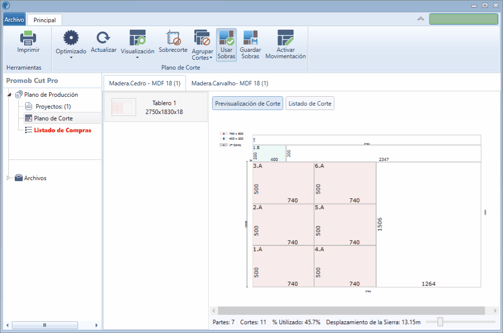
Task: Open the Visualización tool
Action: point(137,38)
